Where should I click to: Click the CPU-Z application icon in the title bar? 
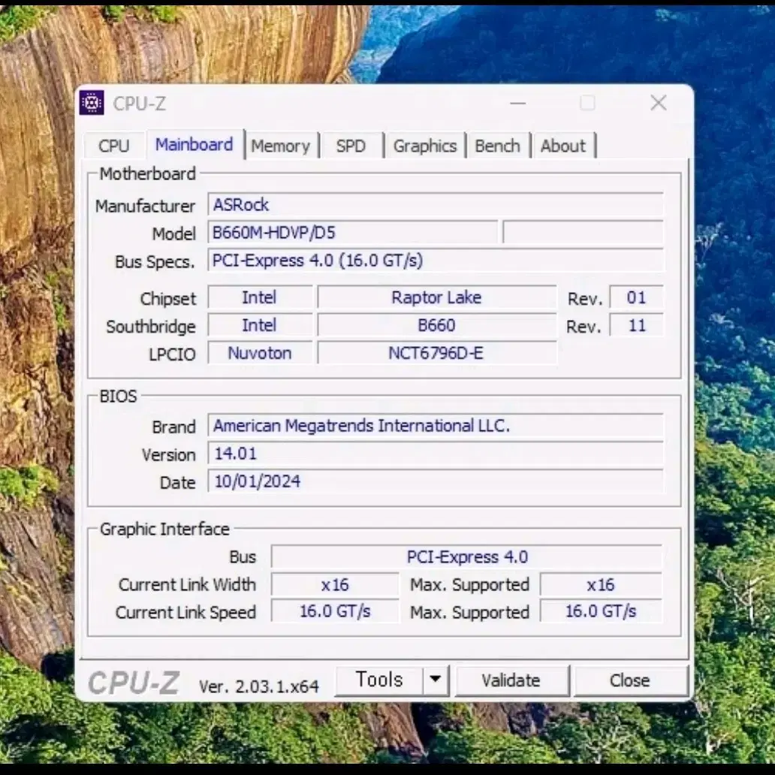[91, 103]
